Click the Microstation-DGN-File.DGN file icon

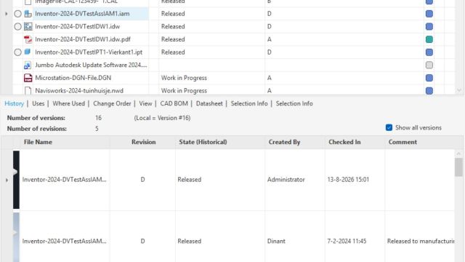[x=28, y=78]
